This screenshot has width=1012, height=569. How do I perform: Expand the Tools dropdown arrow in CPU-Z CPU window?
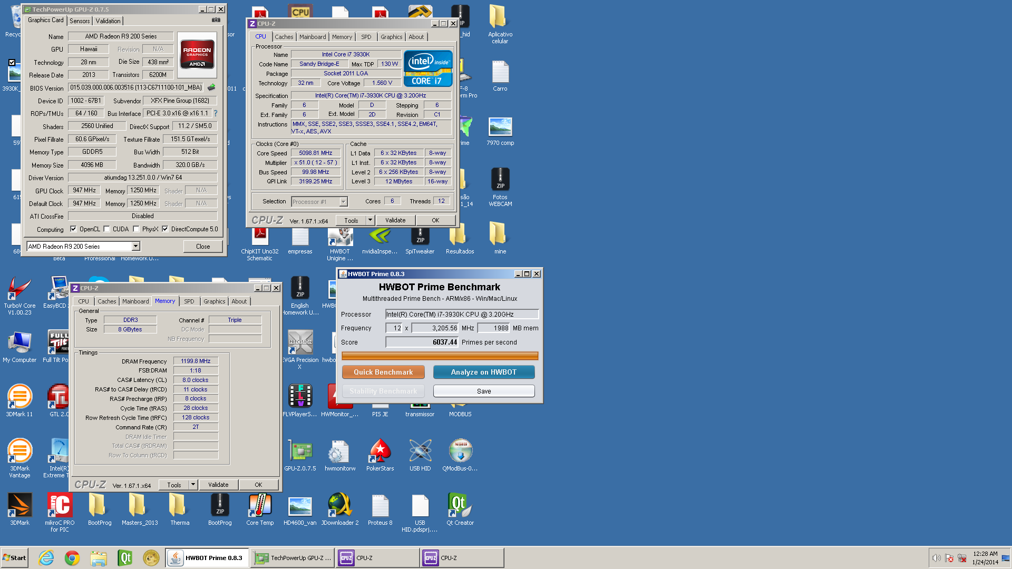point(370,220)
